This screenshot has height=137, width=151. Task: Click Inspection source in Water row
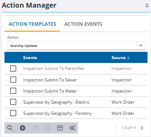pyautogui.click(x=122, y=91)
